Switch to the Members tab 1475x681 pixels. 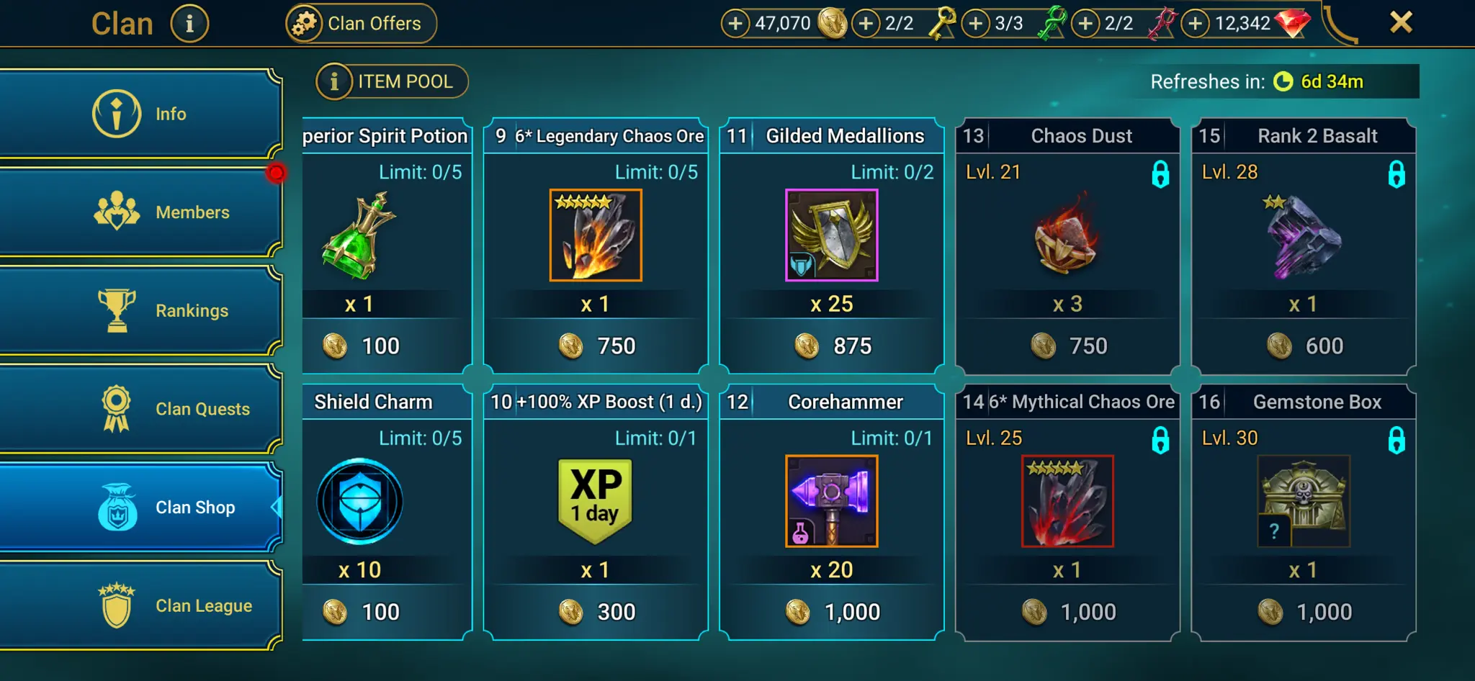(140, 212)
